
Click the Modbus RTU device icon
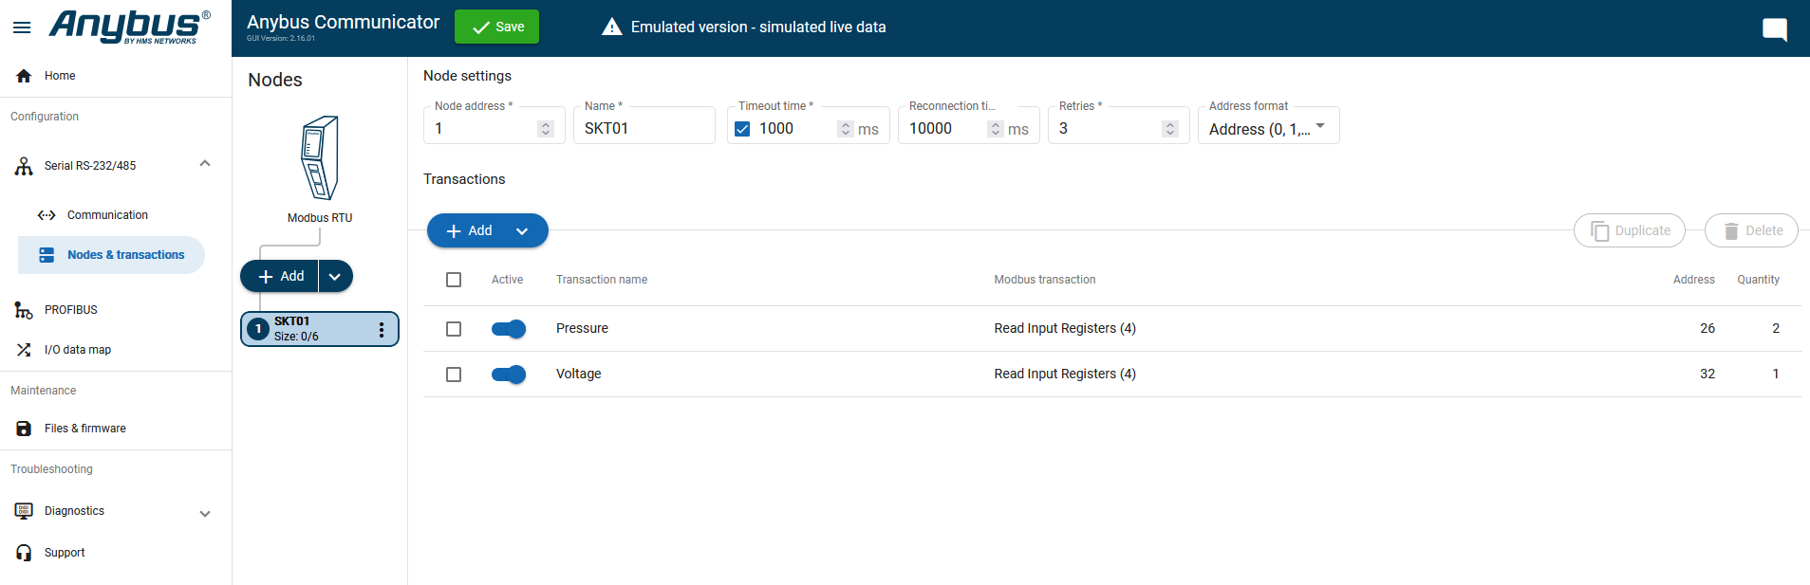pyautogui.click(x=320, y=158)
